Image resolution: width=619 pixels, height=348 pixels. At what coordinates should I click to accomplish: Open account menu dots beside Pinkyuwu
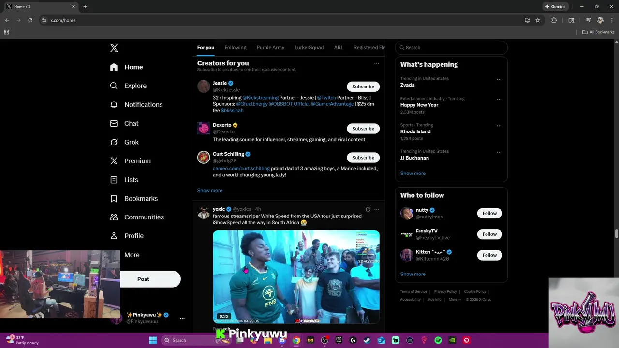pyautogui.click(x=182, y=318)
